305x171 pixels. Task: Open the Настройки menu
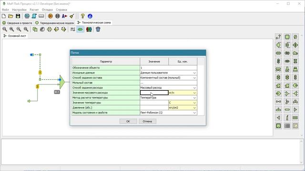pyautogui.click(x=19, y=9)
